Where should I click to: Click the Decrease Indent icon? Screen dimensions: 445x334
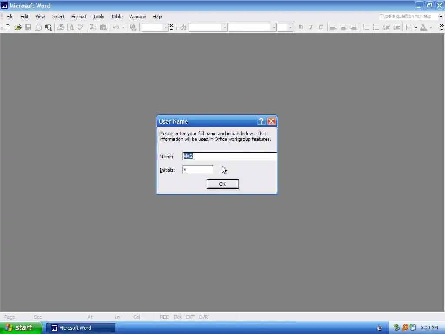[386, 27]
